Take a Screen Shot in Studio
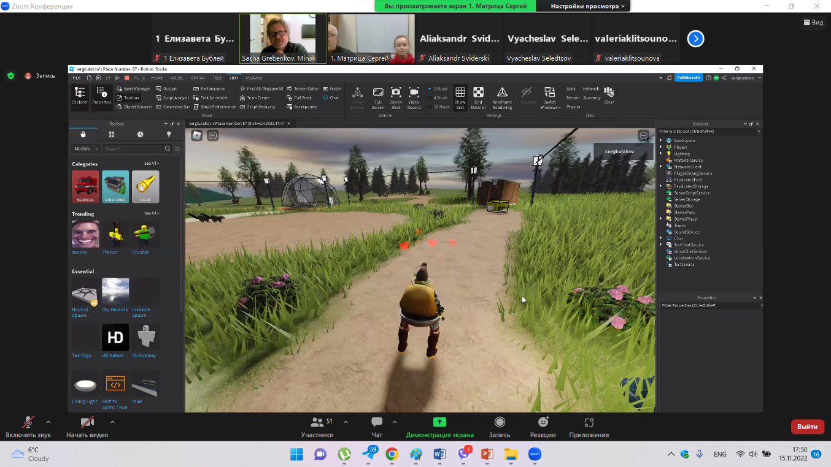The width and height of the screenshot is (831, 467). click(396, 97)
